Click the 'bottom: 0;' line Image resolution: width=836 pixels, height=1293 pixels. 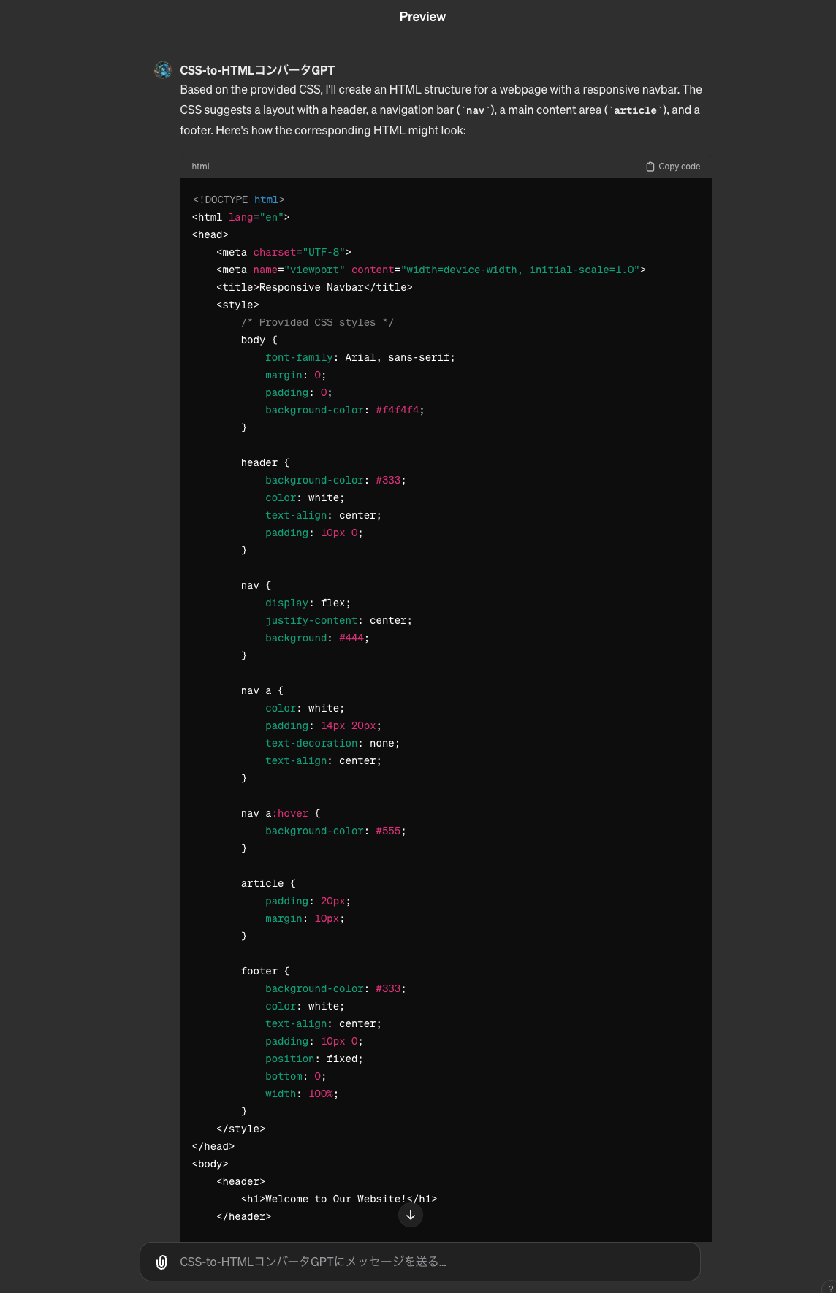[296, 1076]
